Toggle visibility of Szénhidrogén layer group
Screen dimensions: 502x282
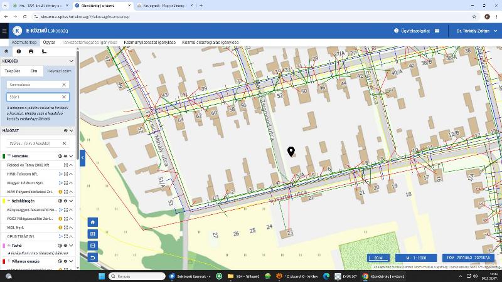point(65,201)
